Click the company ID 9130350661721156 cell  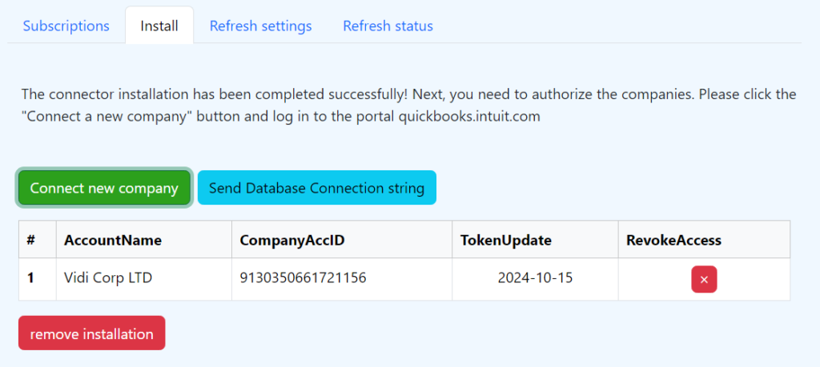pos(303,278)
